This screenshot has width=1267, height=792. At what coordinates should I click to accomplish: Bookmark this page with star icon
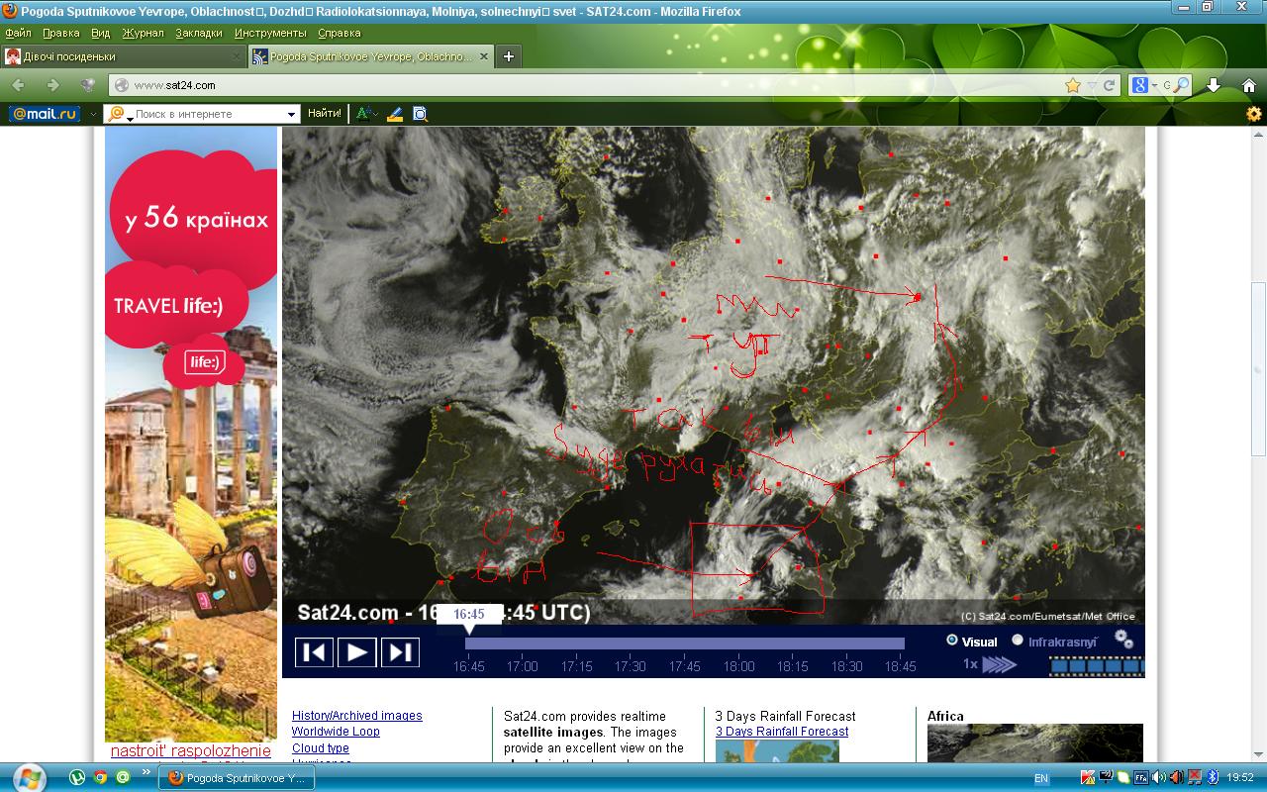(x=1073, y=85)
